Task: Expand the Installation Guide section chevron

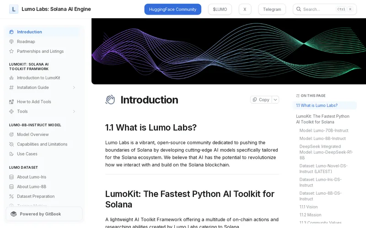Action: tap(74, 88)
